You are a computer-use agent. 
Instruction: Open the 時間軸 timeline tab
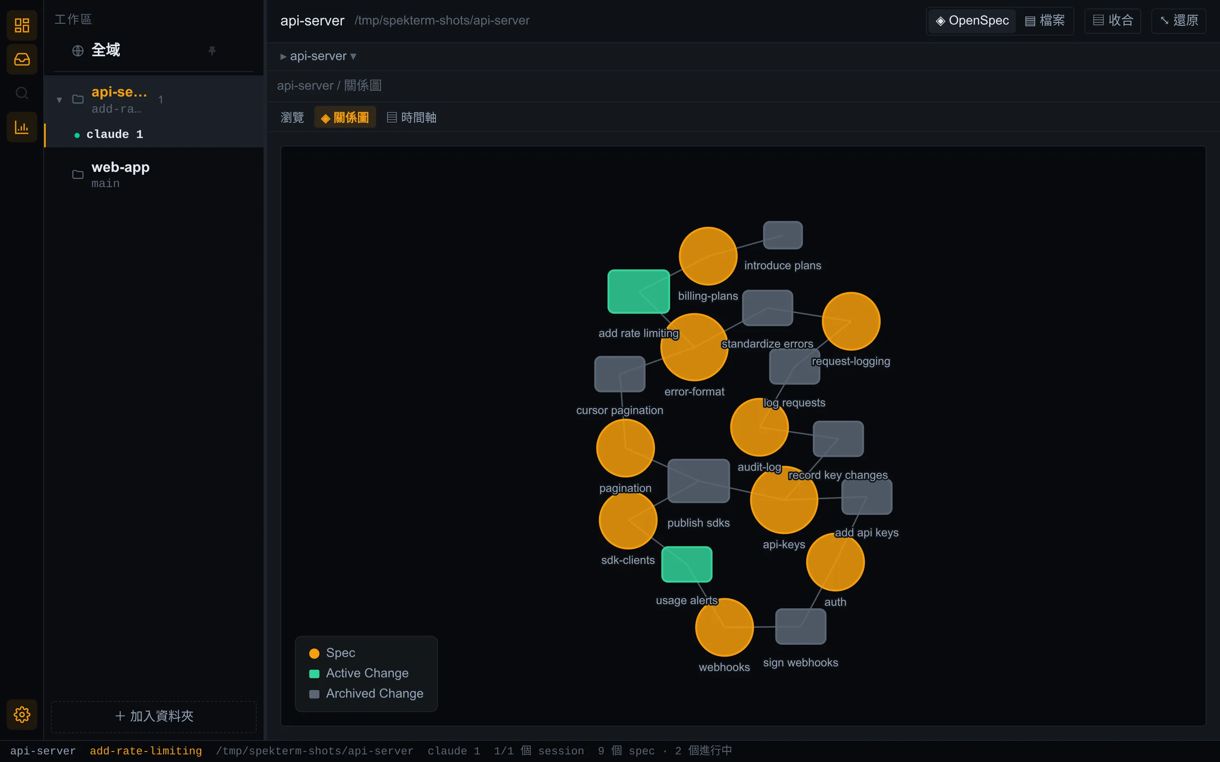[x=411, y=117]
